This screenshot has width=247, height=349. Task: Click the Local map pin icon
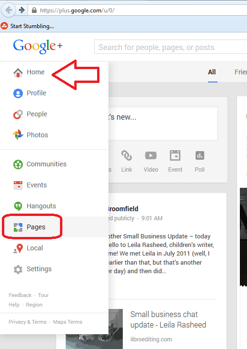tap(18, 248)
